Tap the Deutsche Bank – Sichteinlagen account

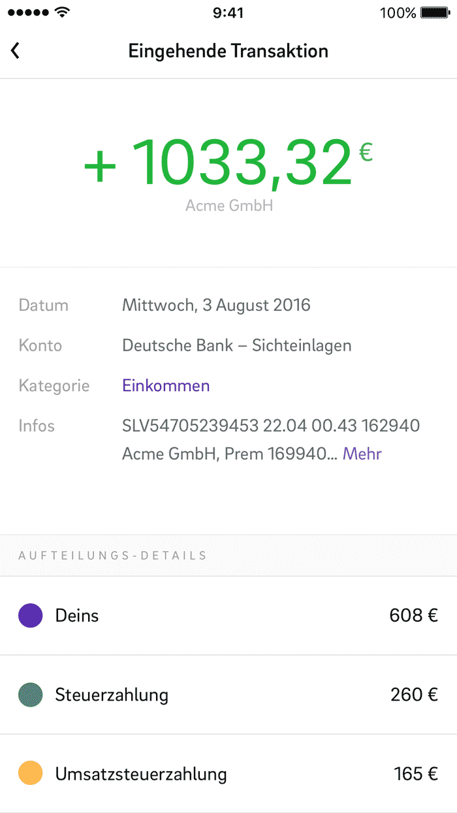pyautogui.click(x=237, y=345)
